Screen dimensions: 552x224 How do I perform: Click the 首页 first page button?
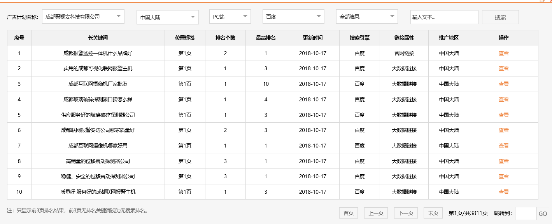348,213
